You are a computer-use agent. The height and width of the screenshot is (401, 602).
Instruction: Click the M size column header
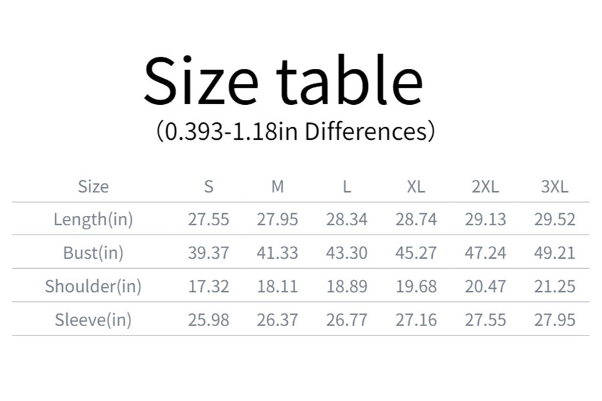278,186
